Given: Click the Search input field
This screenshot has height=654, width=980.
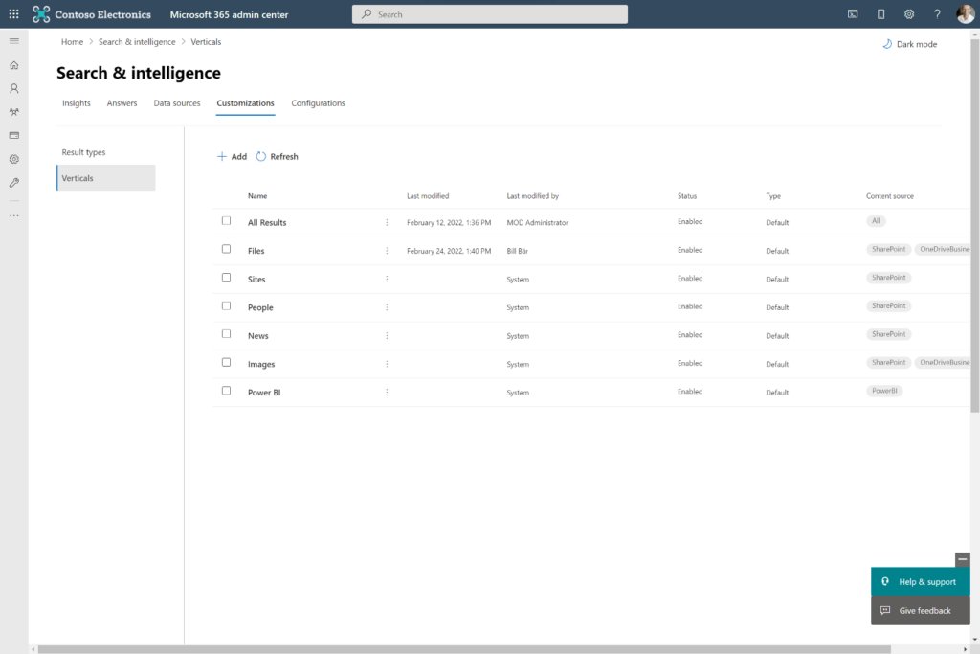Looking at the screenshot, I should [489, 13].
